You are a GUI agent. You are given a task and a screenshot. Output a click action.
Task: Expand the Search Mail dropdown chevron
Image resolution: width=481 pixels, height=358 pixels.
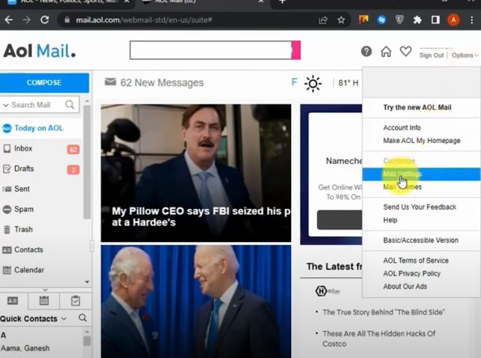[x=6, y=105]
